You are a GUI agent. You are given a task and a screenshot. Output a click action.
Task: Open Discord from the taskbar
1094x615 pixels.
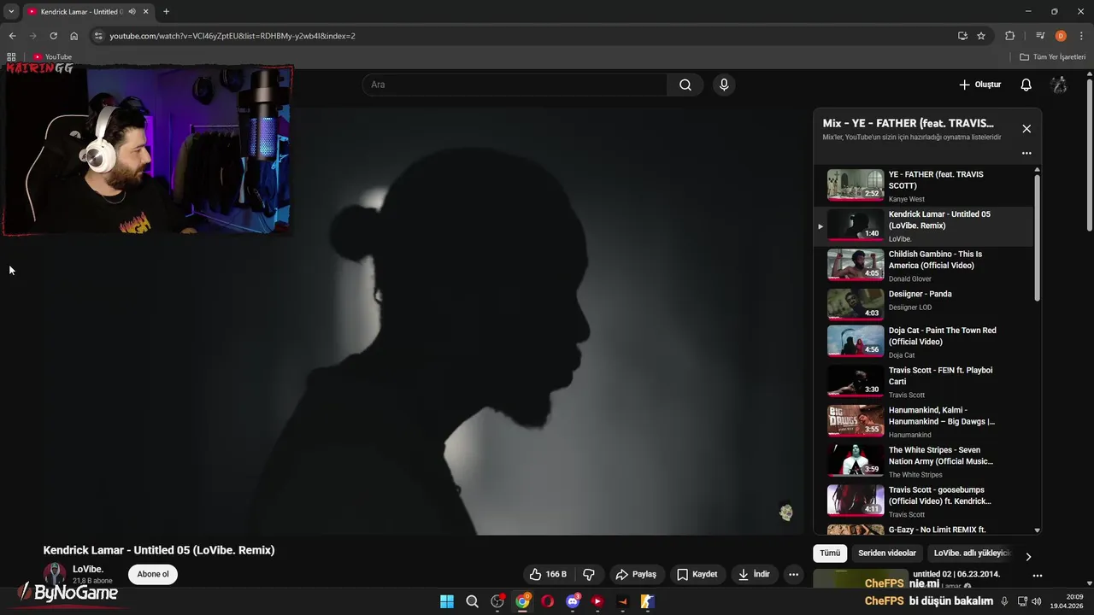pos(573,601)
